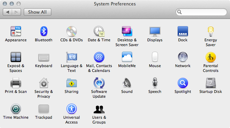Go back with the left arrow button
Screen dimensions: 230x128
7,12
